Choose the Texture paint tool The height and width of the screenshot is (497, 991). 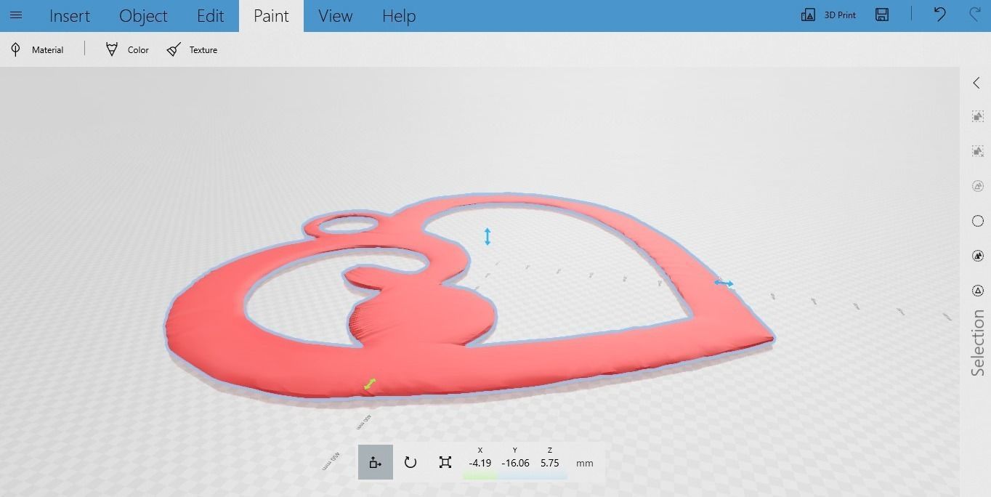[x=192, y=49]
